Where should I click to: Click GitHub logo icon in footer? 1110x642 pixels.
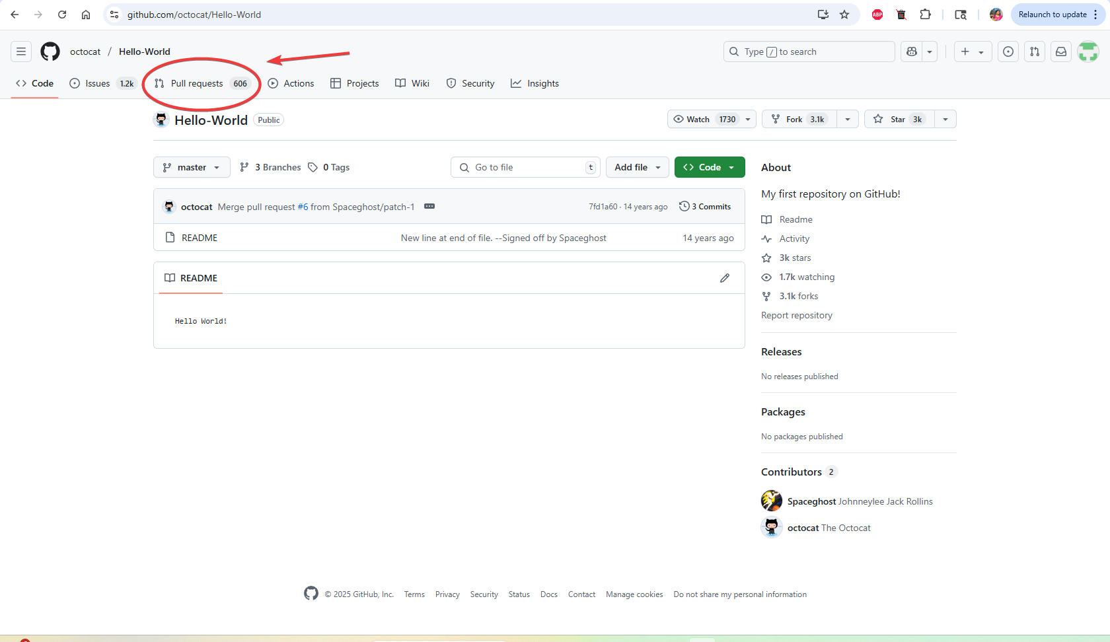point(311,593)
